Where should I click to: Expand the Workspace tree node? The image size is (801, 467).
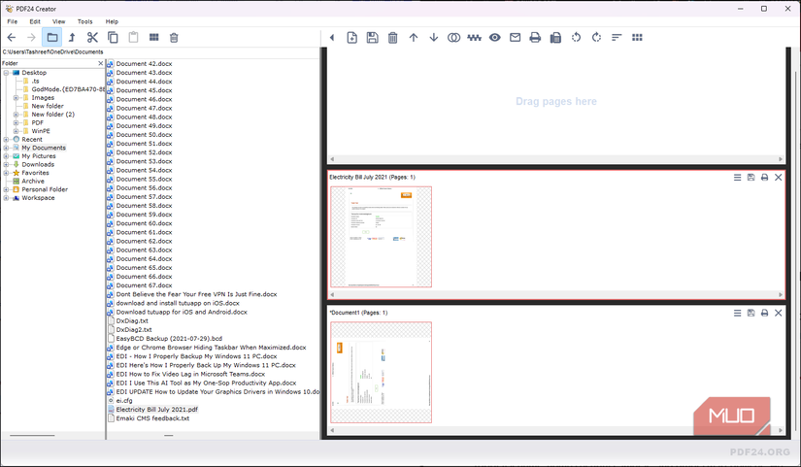tap(6, 198)
